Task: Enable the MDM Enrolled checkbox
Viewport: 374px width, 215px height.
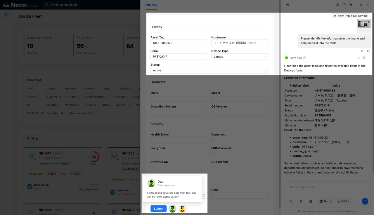Action: tap(213, 154)
